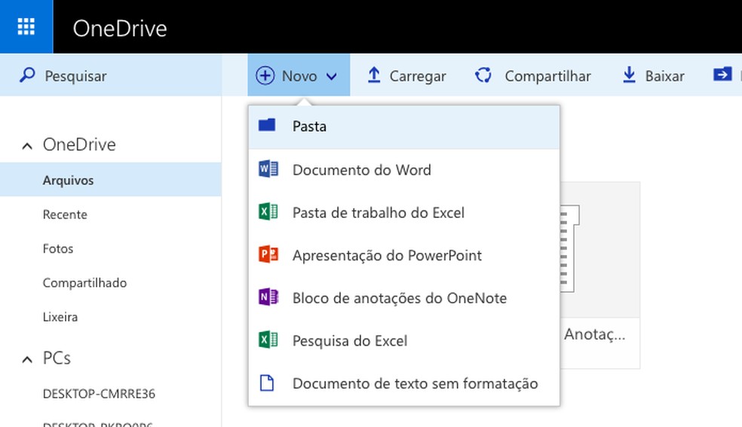The width and height of the screenshot is (742, 427).
Task: Click the Word icon in the Novo menu
Action: point(268,170)
